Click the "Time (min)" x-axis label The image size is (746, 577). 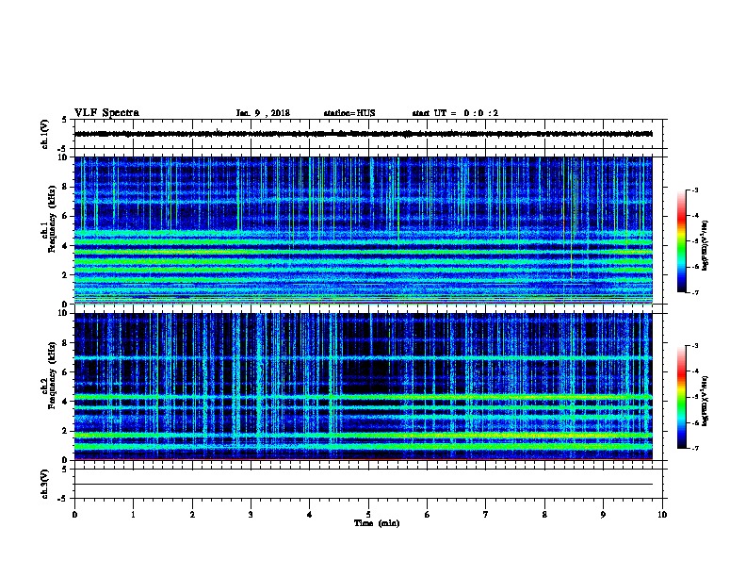point(377,523)
